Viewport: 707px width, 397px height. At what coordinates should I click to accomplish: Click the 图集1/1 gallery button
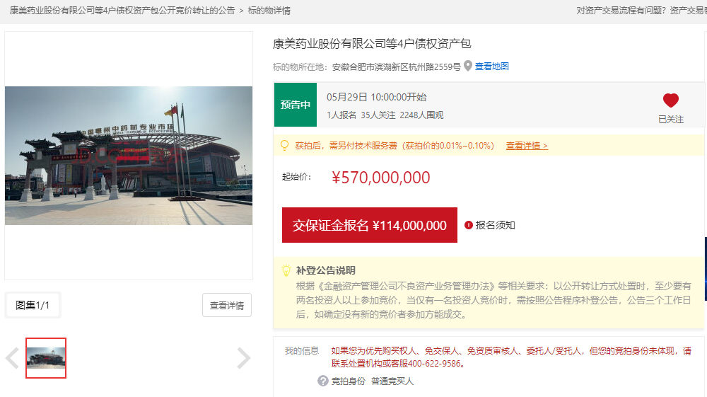33,306
